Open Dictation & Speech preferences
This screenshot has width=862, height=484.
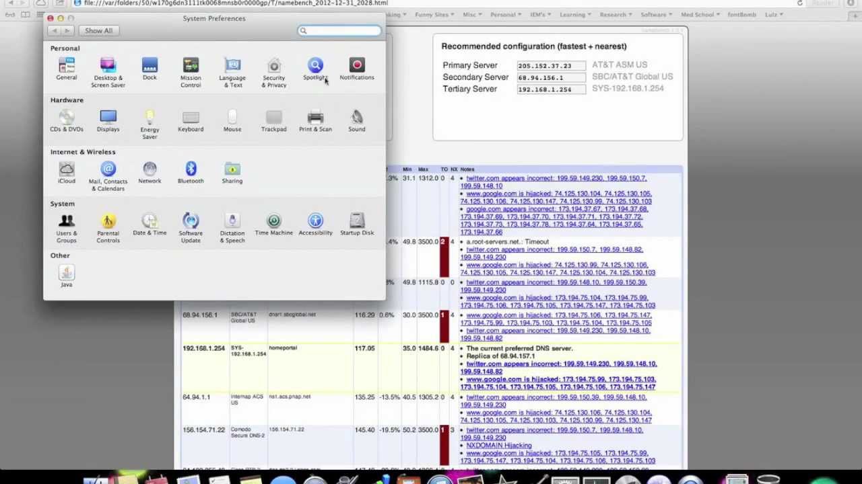(232, 228)
